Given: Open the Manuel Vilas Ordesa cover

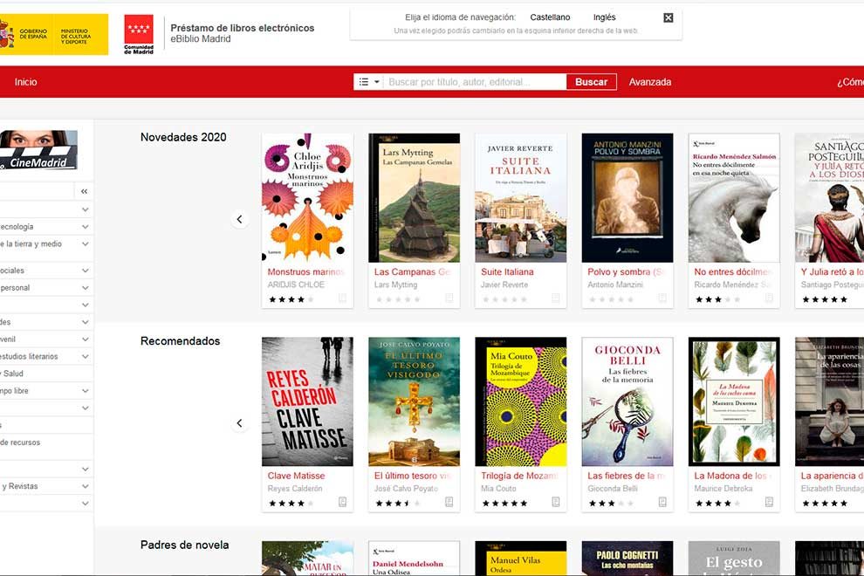Looking at the screenshot, I should click(x=521, y=559).
